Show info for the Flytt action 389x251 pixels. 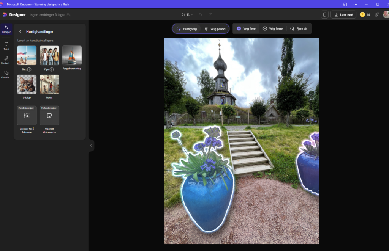(52, 69)
